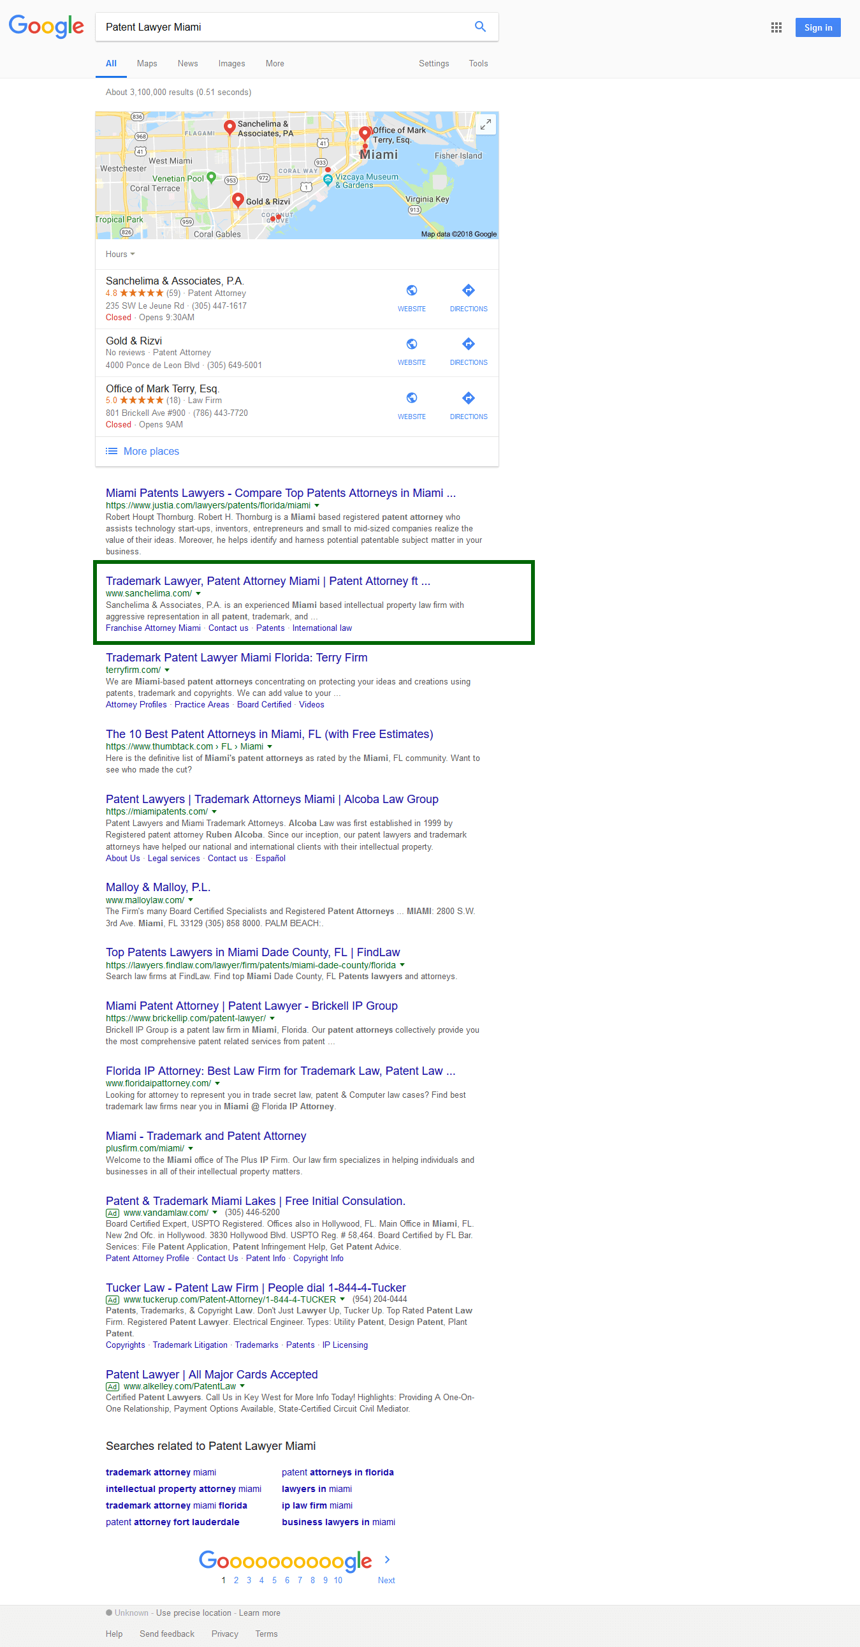
Task: Expand findlaw.com URL dropdown arrow
Action: pyautogui.click(x=402, y=966)
